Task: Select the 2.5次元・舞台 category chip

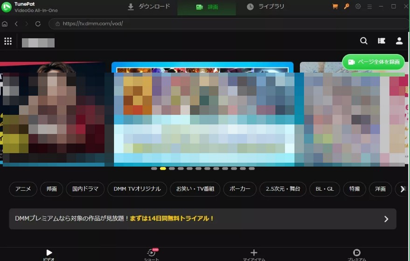Action: tap(283, 189)
